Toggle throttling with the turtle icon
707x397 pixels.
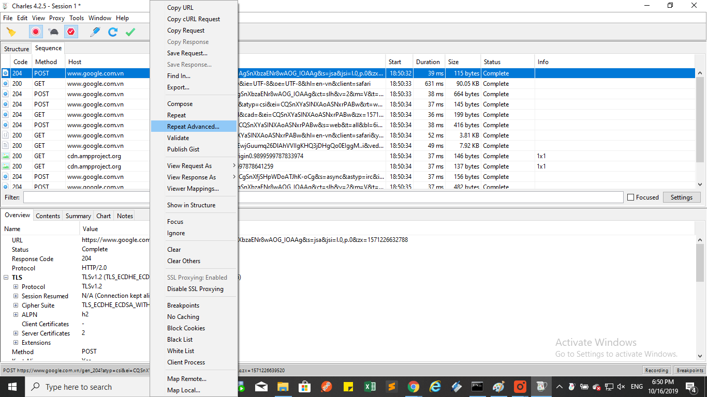[53, 32]
